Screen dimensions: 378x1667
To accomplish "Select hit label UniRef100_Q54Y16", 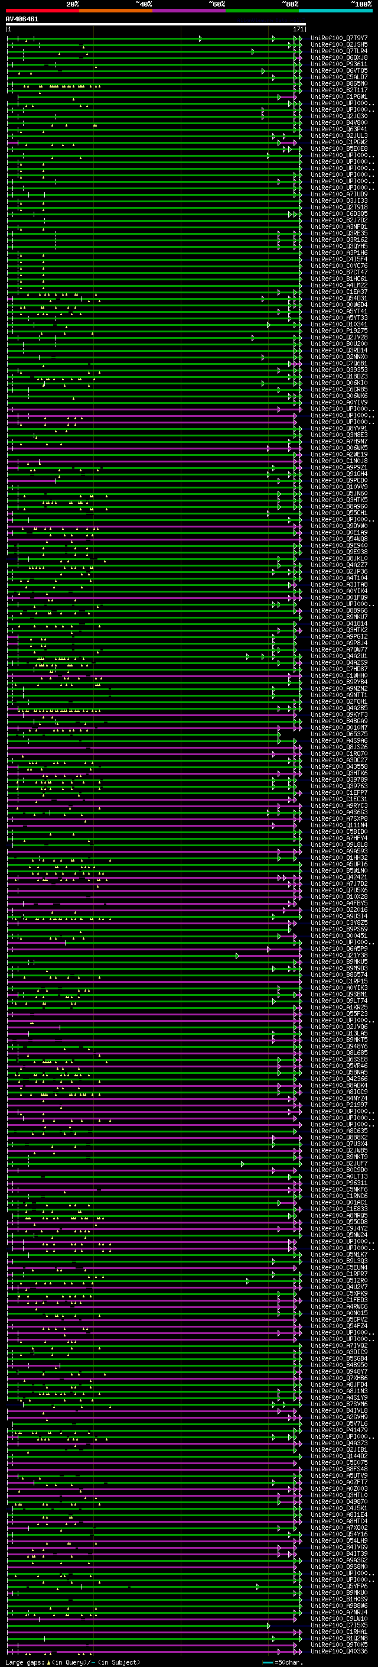I will tap(339, 1535).
